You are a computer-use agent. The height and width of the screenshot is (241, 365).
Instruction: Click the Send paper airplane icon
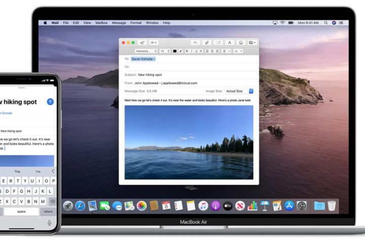click(143, 43)
